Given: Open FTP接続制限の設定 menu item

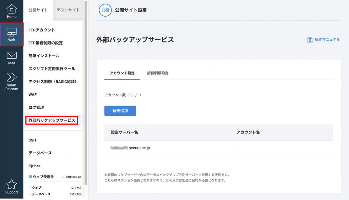Looking at the screenshot, I should coord(46,43).
